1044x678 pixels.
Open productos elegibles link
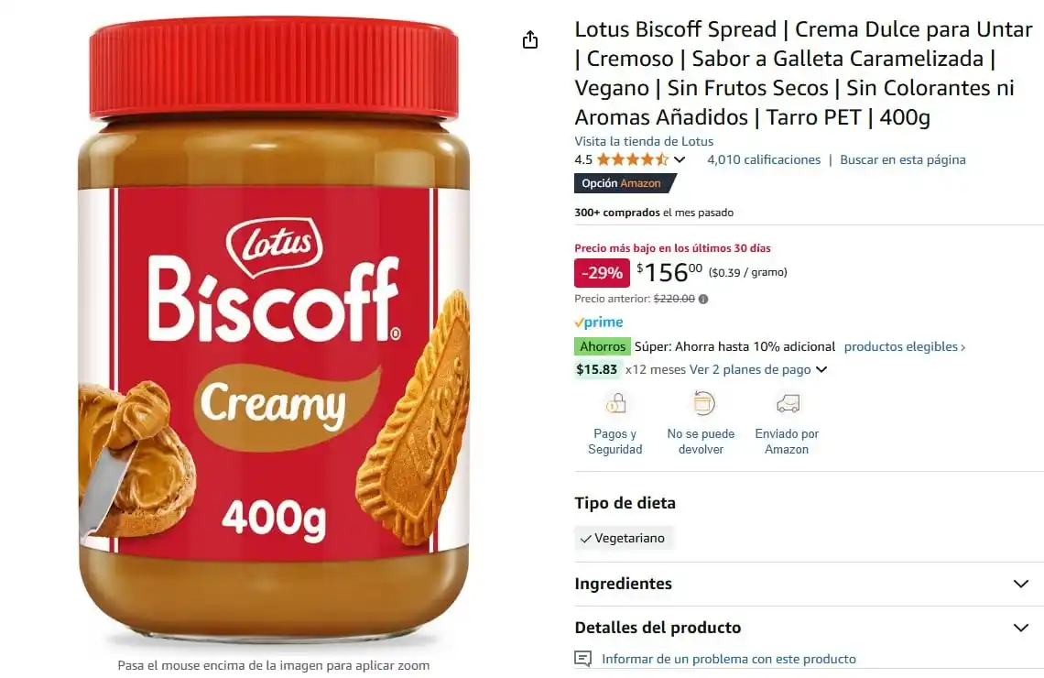pos(904,347)
